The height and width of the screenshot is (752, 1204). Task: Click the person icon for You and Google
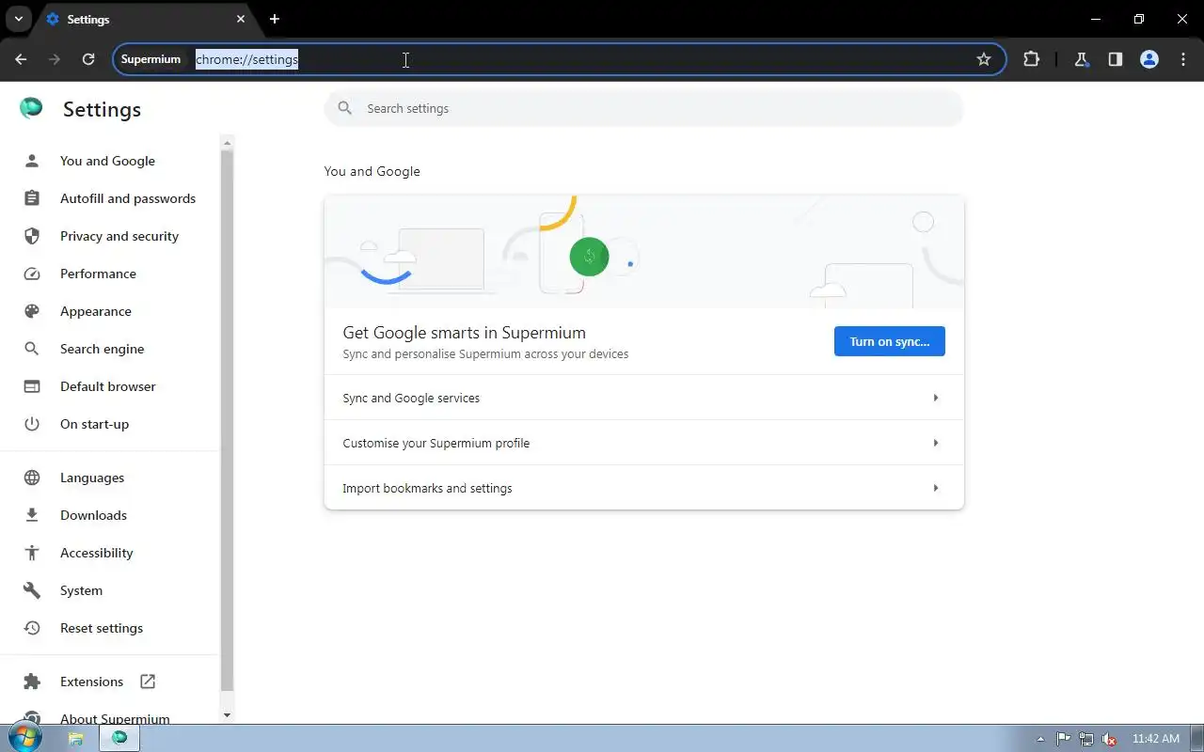(32, 161)
